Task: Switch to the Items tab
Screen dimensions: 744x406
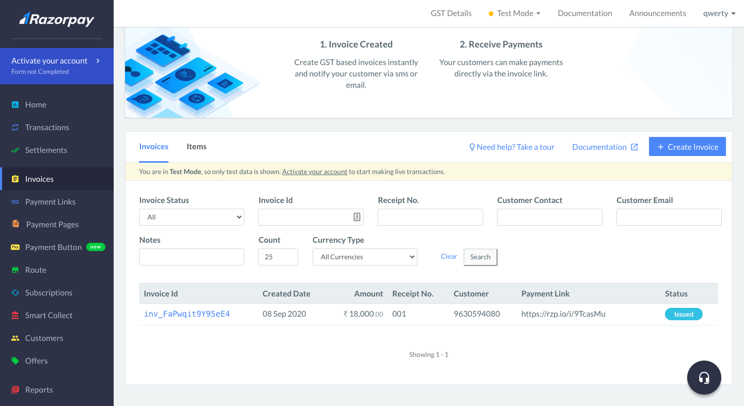Action: tap(197, 147)
